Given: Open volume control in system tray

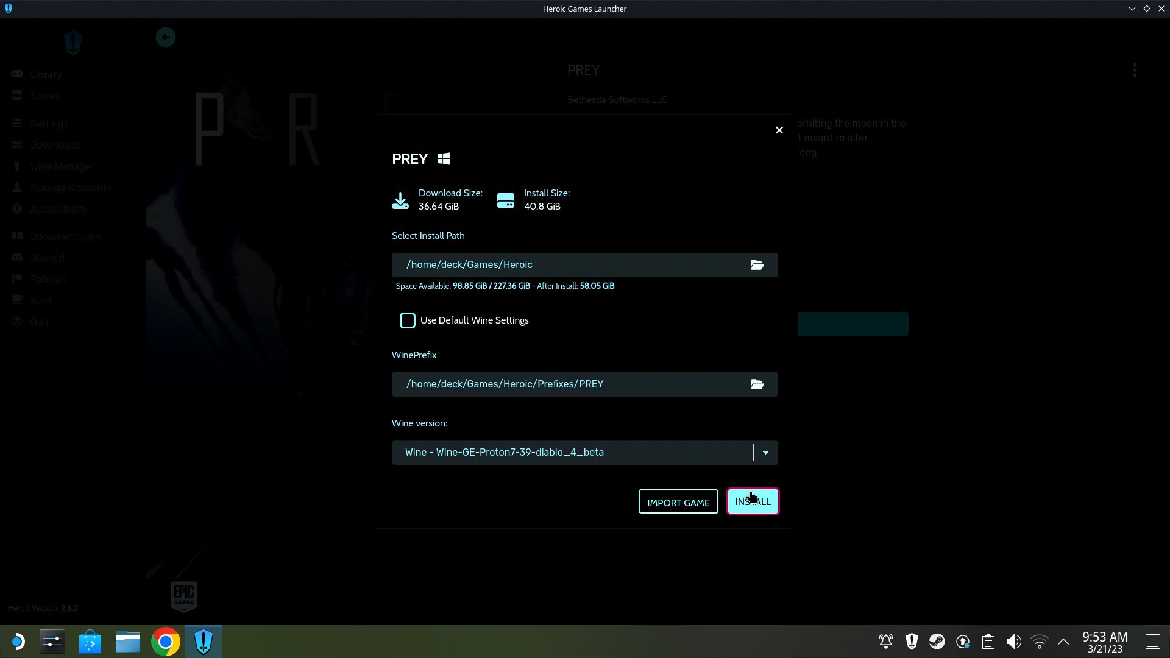Looking at the screenshot, I should coord(1013,642).
